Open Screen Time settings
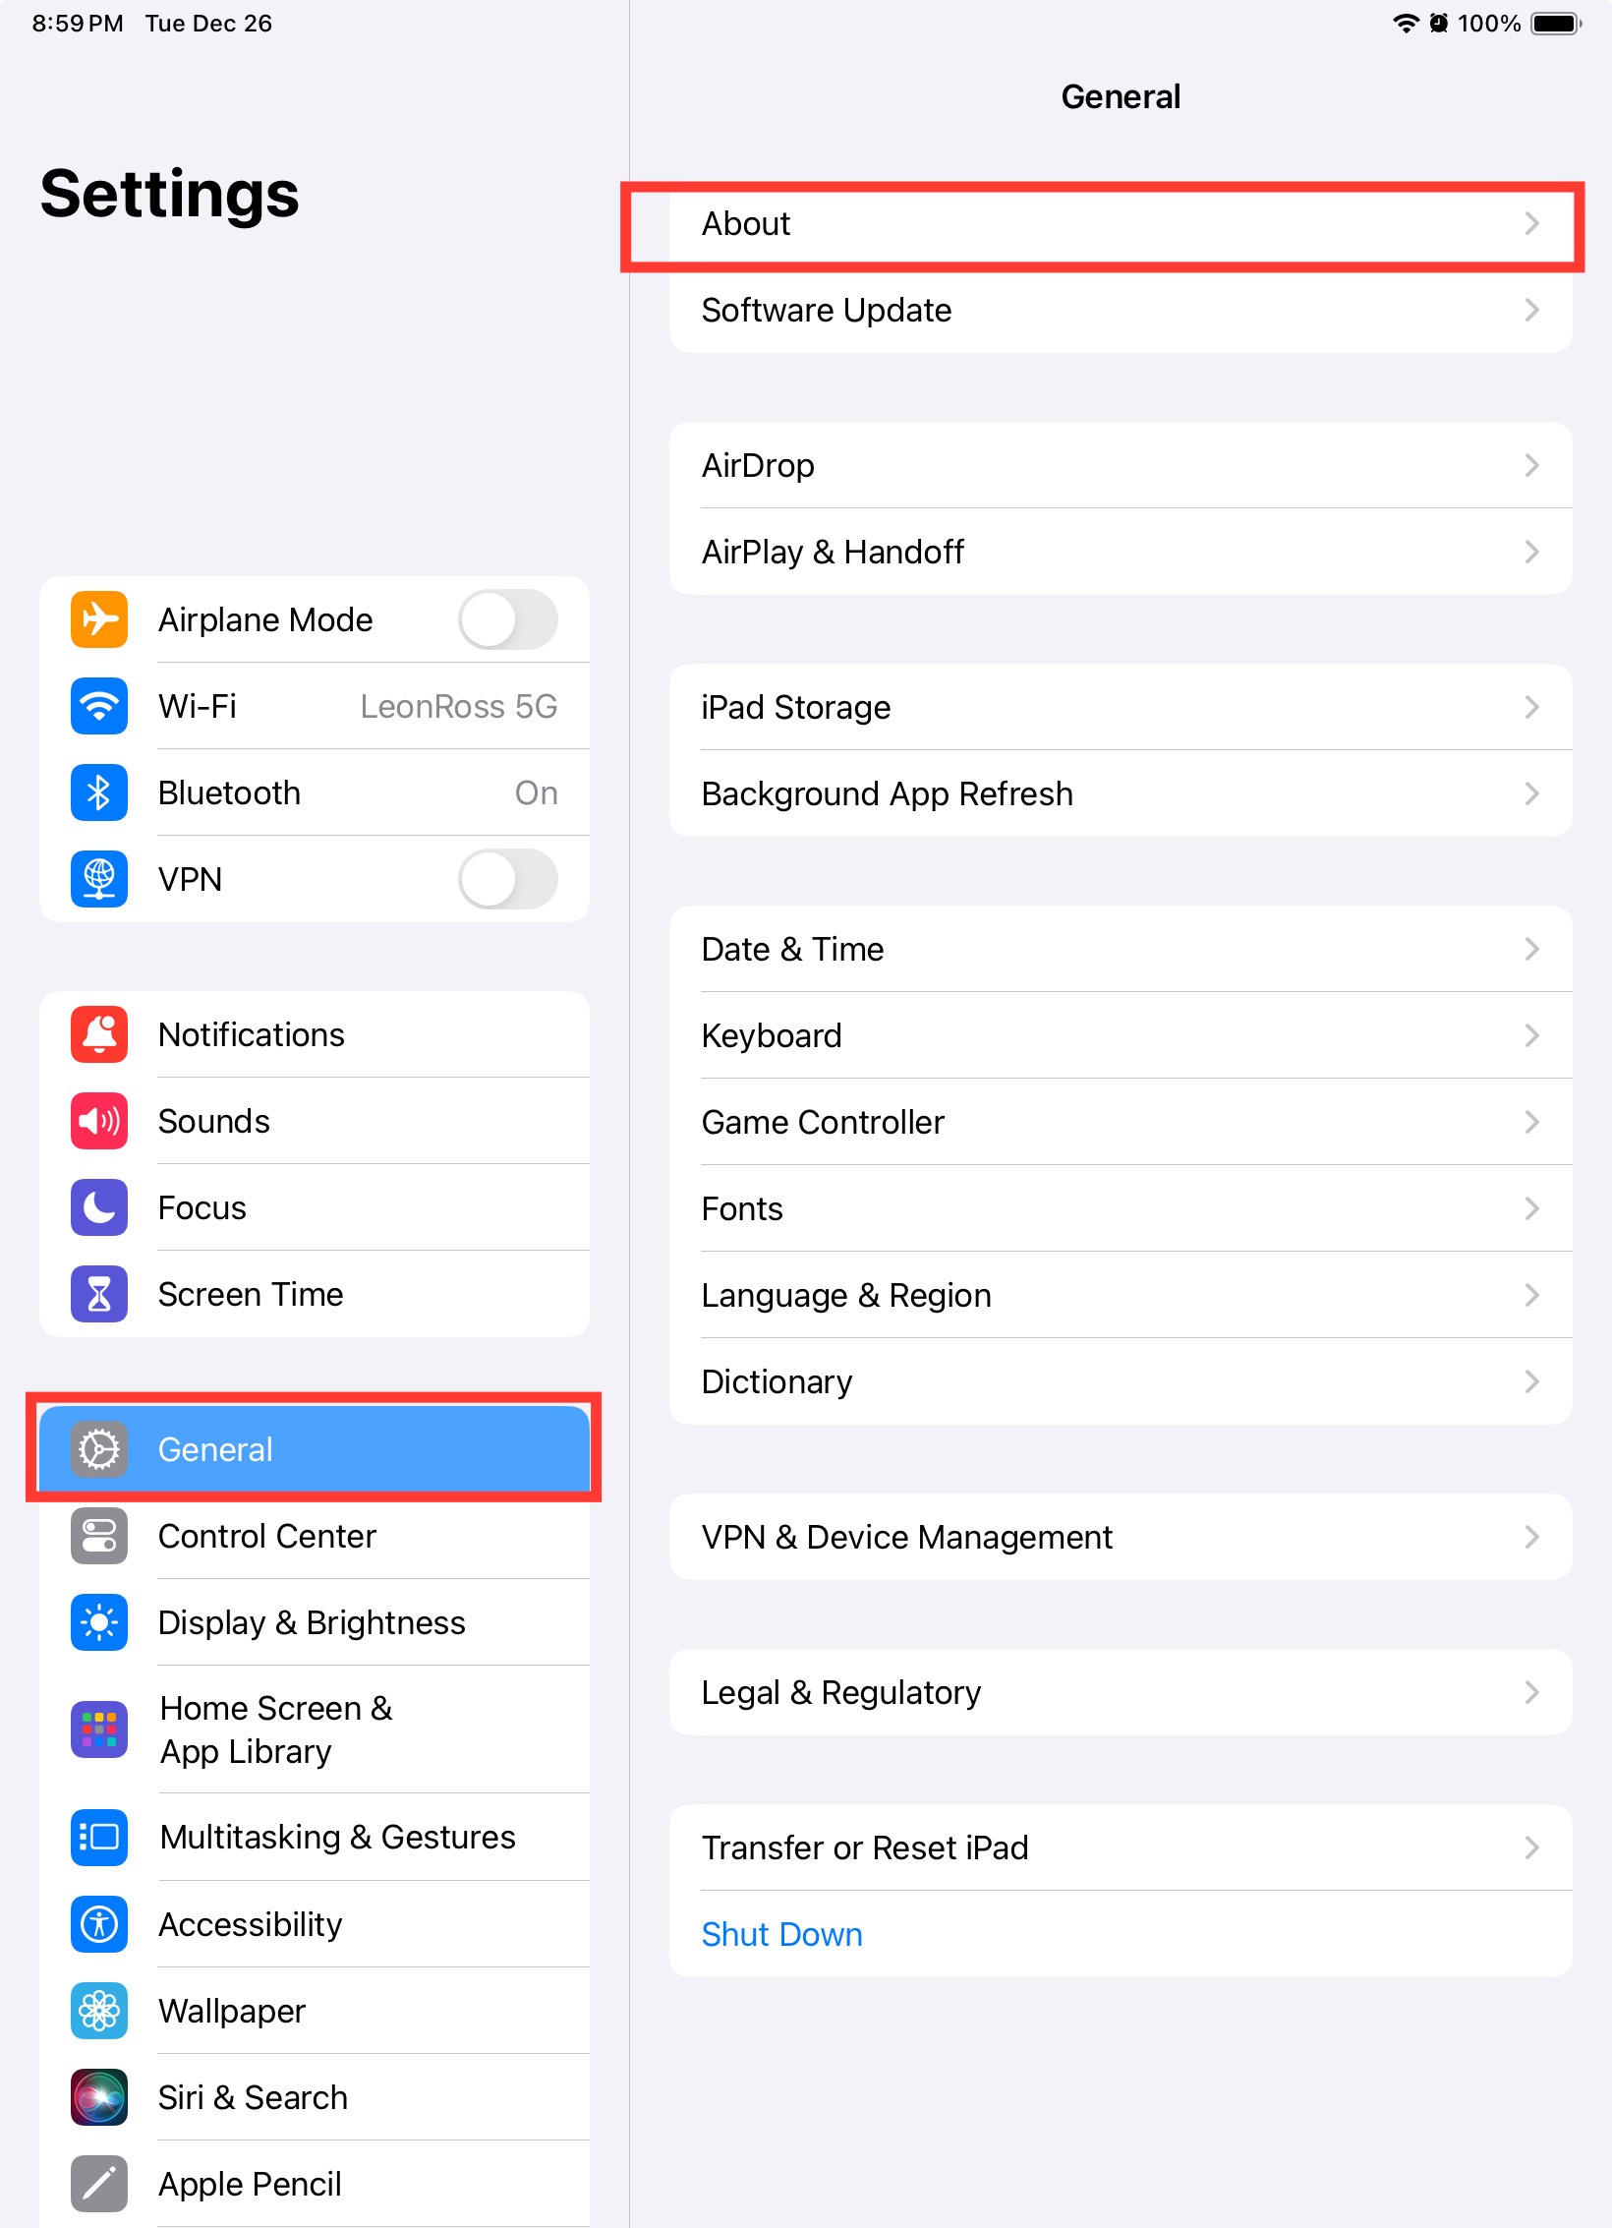 315,1294
